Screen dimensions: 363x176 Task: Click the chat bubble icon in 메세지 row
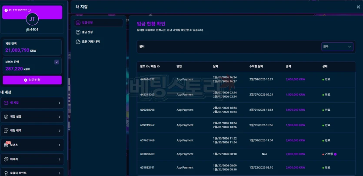(x=6, y=159)
